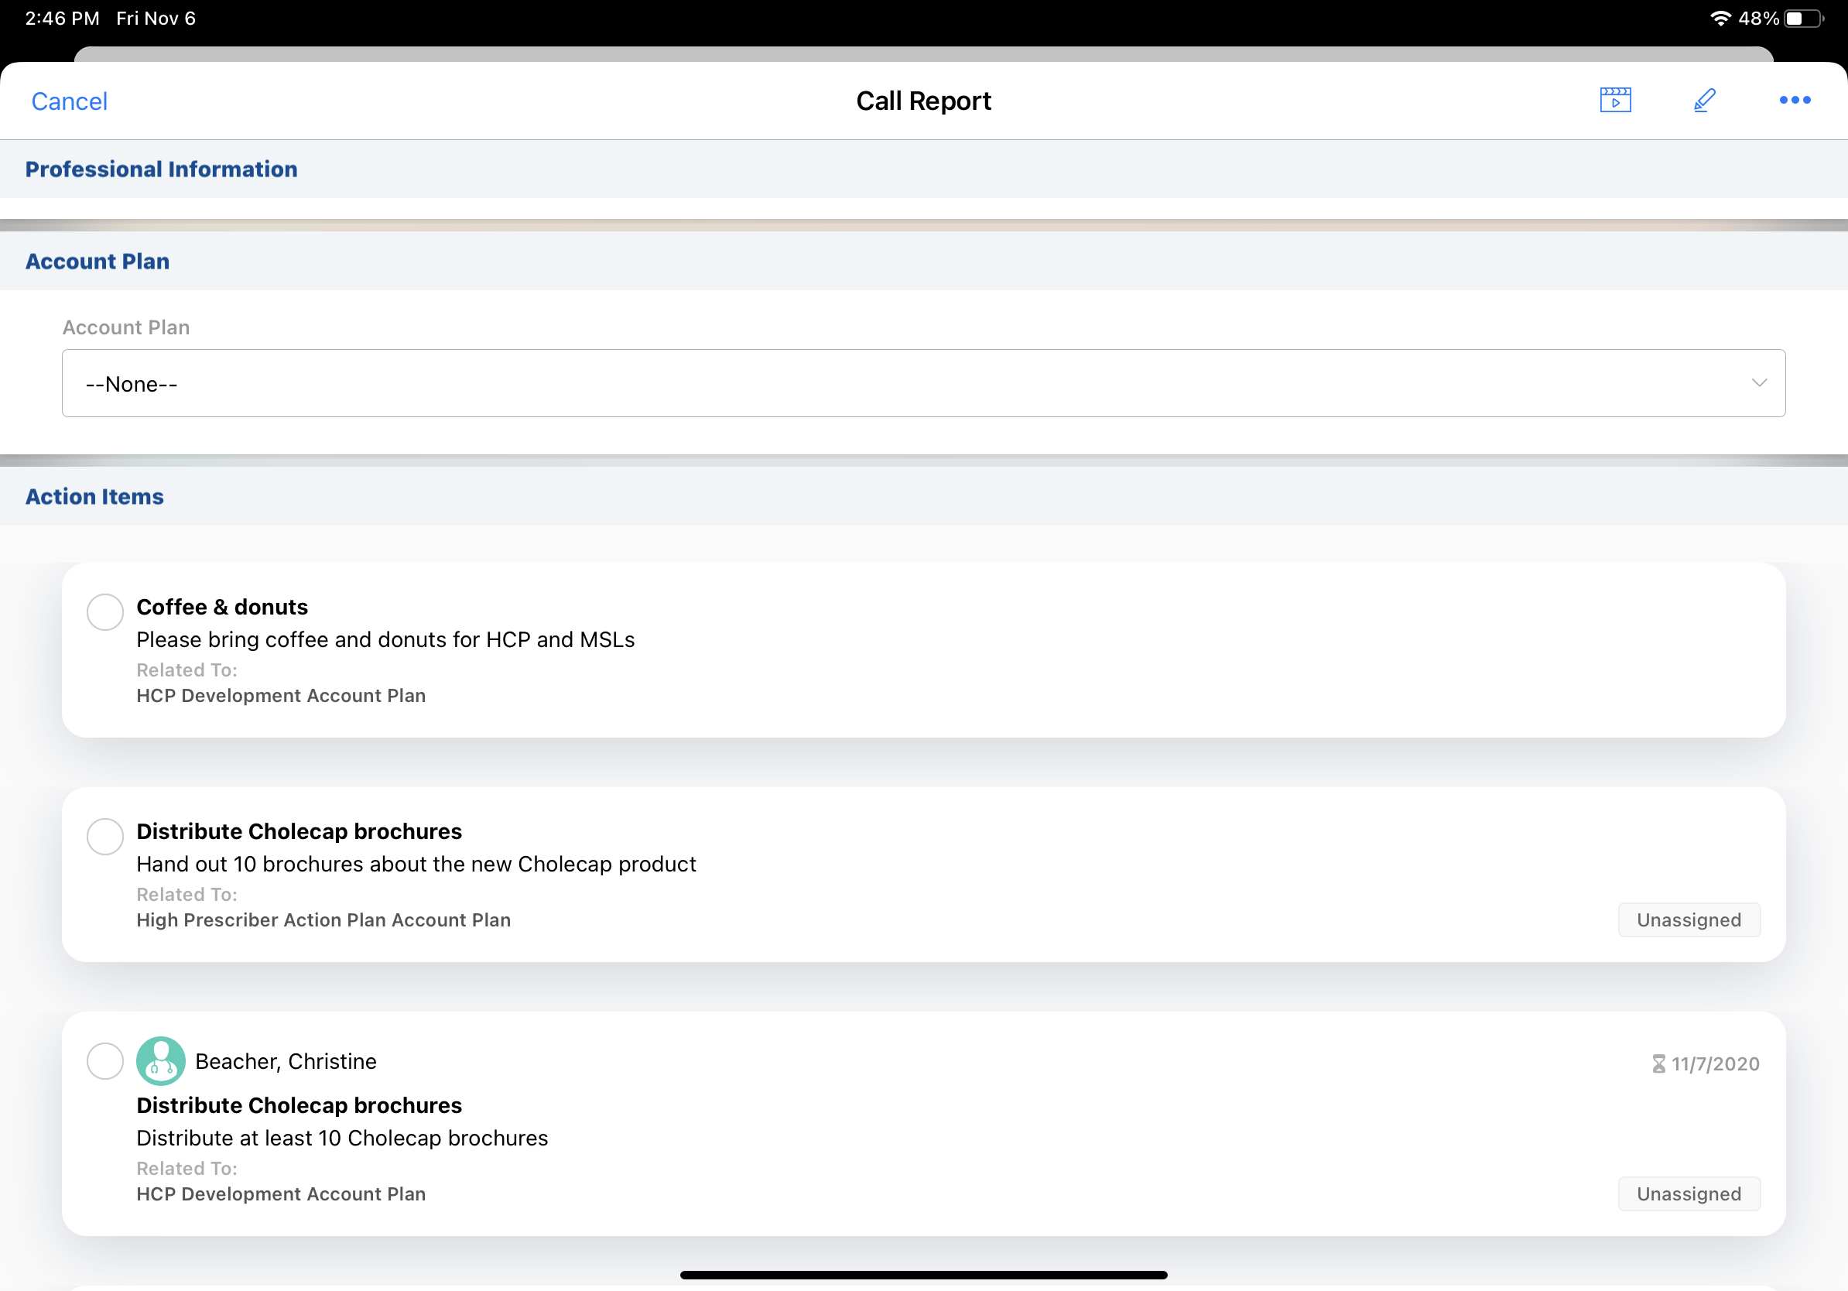This screenshot has height=1291, width=1848.
Task: Tap the Action Items section header
Action: (94, 497)
